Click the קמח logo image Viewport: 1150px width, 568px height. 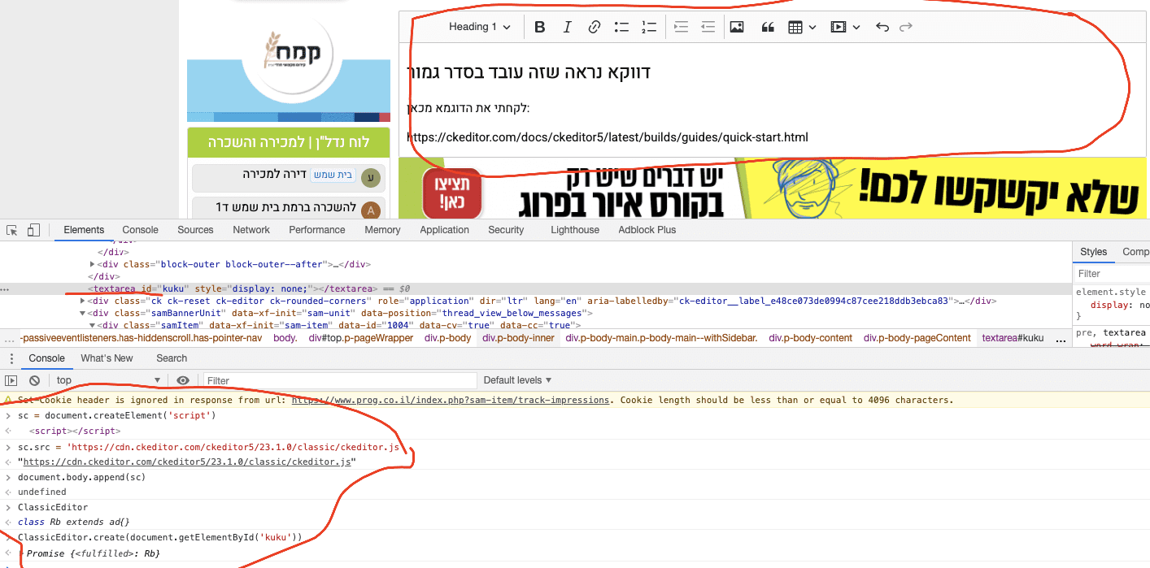(x=292, y=52)
